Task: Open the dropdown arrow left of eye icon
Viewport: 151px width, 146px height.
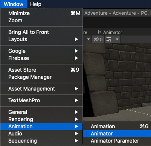Action: click(x=88, y=39)
